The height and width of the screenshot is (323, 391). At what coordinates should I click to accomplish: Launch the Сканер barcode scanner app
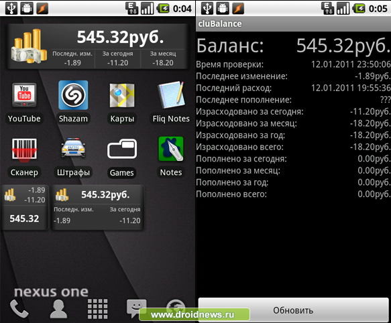tap(24, 150)
